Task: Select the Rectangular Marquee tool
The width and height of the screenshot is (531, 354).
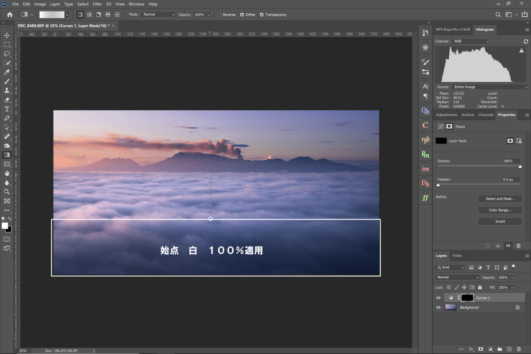Action: [x=7, y=45]
